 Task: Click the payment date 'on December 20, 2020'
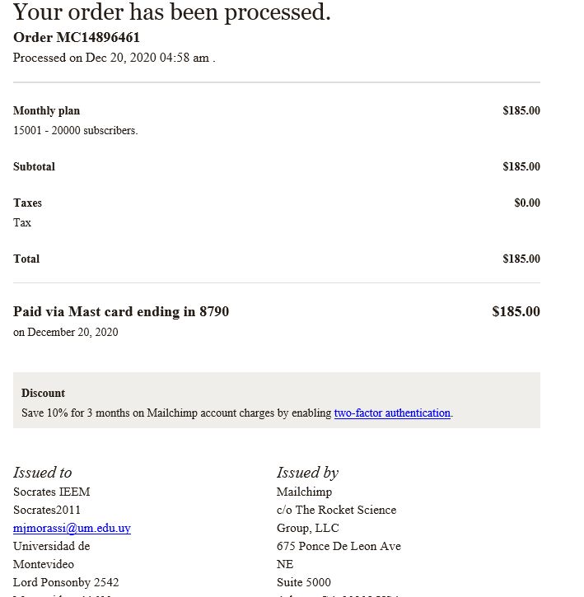tap(66, 333)
